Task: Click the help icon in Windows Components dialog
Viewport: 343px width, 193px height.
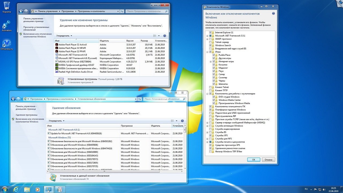Action: coord(273,13)
